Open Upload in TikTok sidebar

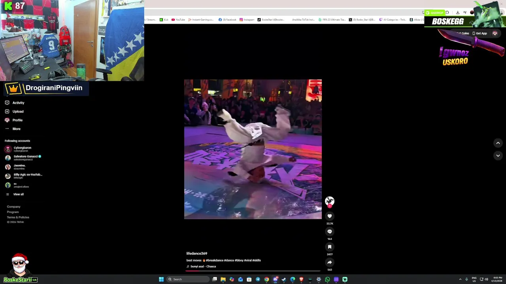point(15,111)
